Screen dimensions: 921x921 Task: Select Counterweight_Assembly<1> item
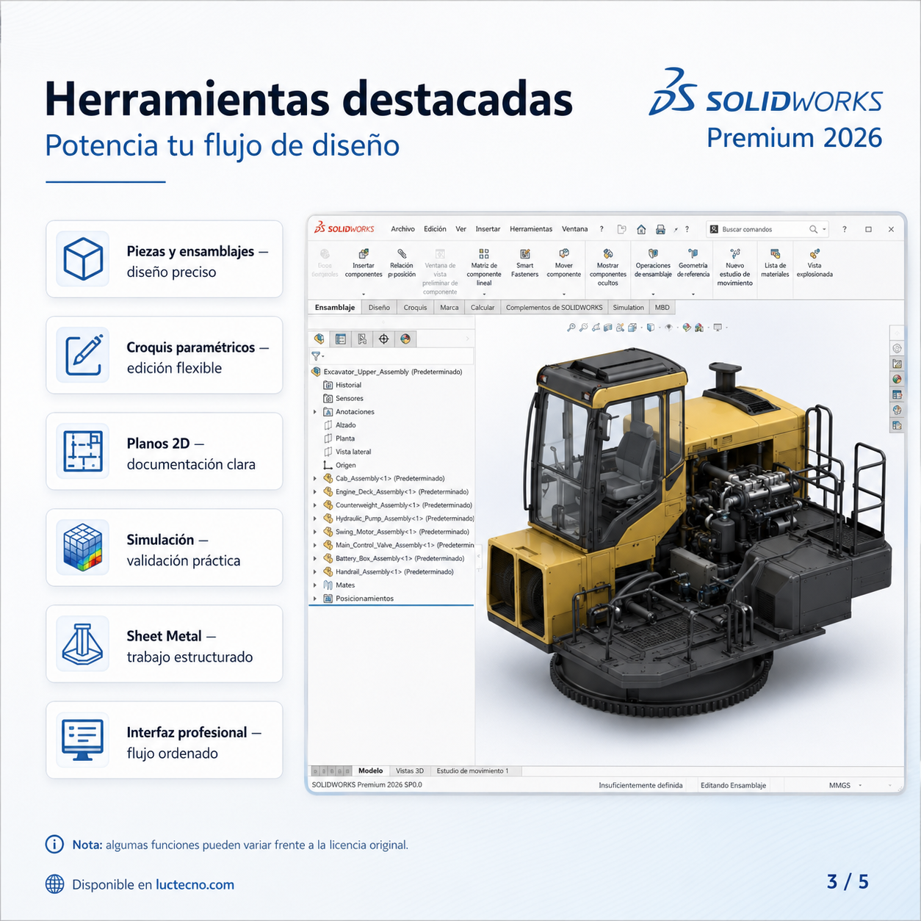tap(397, 505)
